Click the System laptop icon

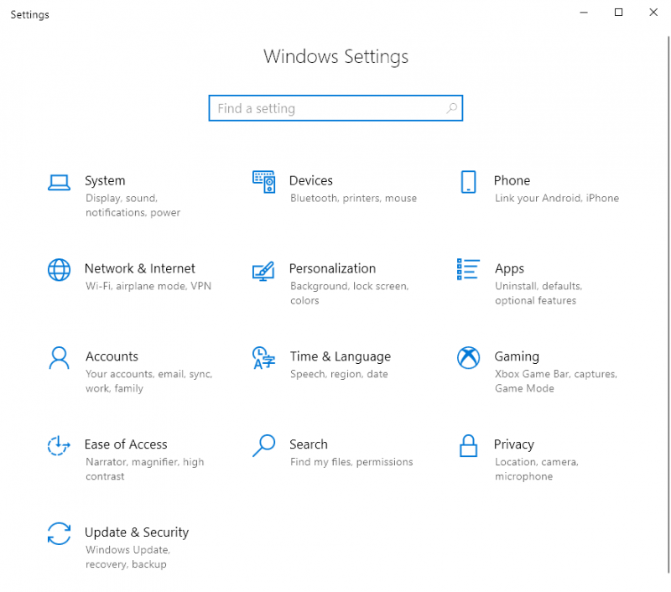click(x=59, y=183)
